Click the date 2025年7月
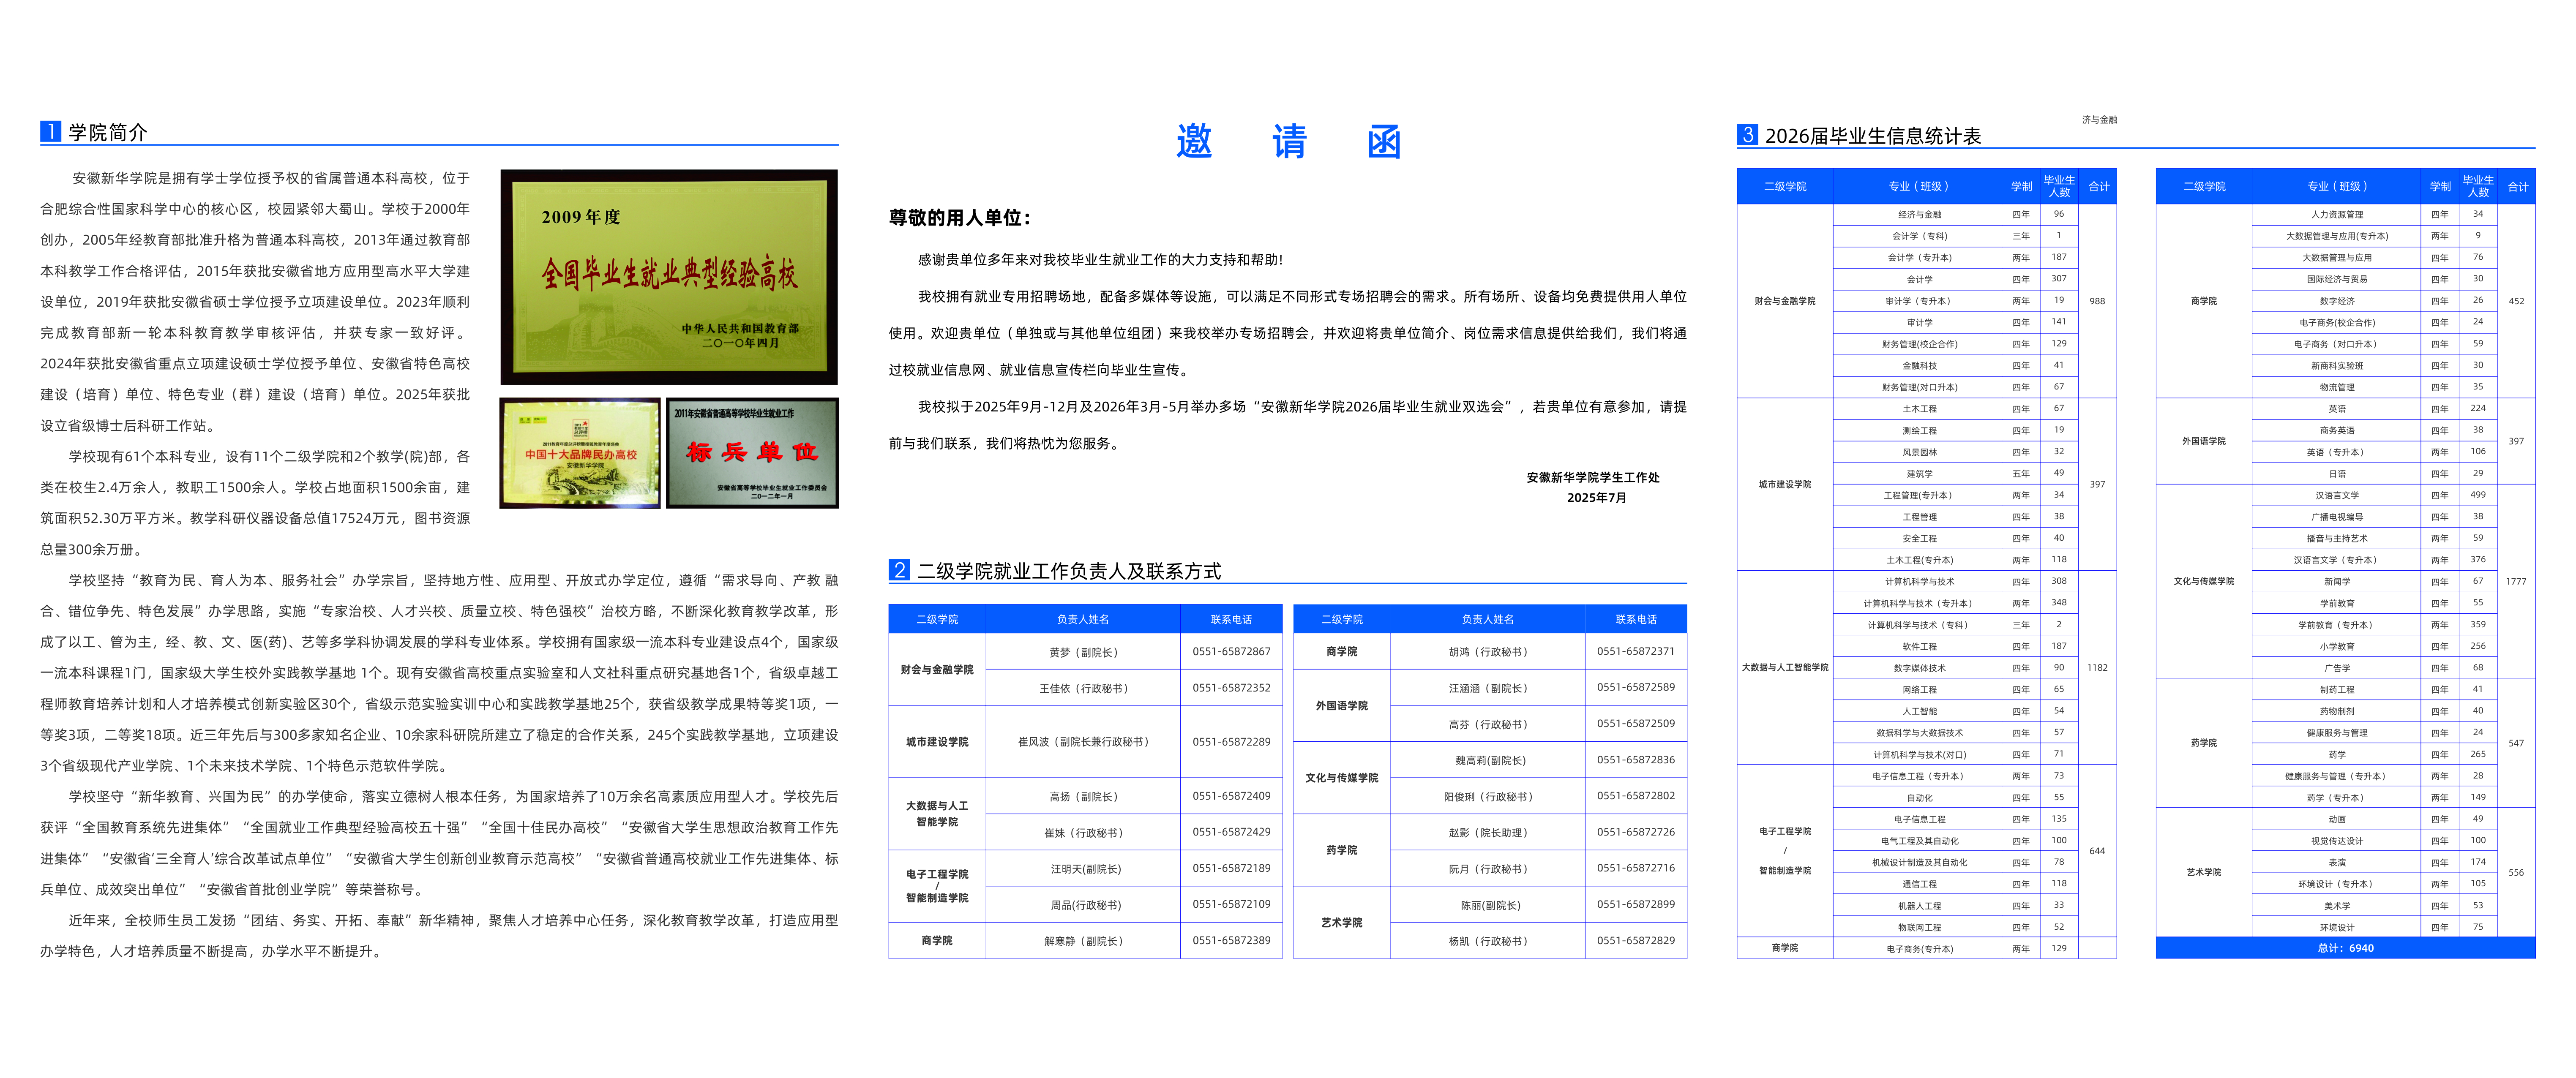 click(x=1597, y=498)
